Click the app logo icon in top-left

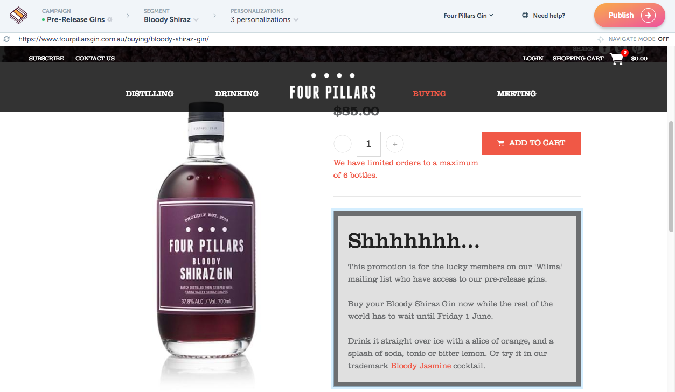(19, 15)
